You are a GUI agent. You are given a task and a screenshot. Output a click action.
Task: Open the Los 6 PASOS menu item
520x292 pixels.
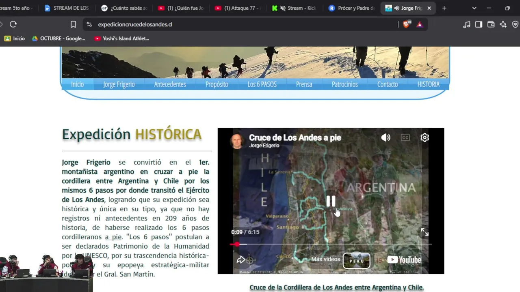[262, 84]
